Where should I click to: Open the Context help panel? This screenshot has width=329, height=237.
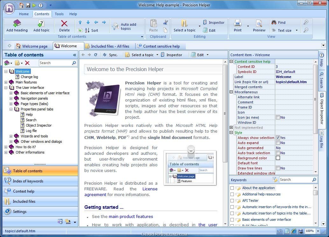(x=40, y=191)
